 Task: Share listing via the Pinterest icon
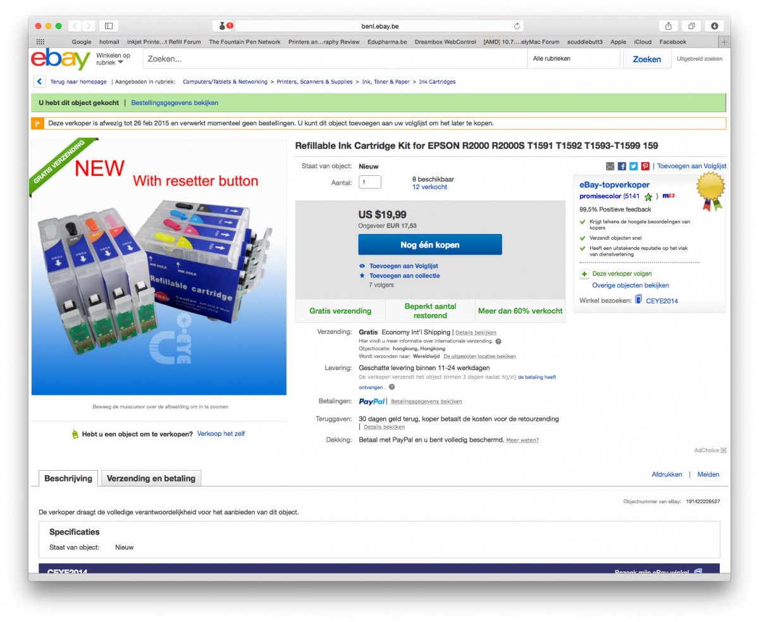tap(645, 166)
